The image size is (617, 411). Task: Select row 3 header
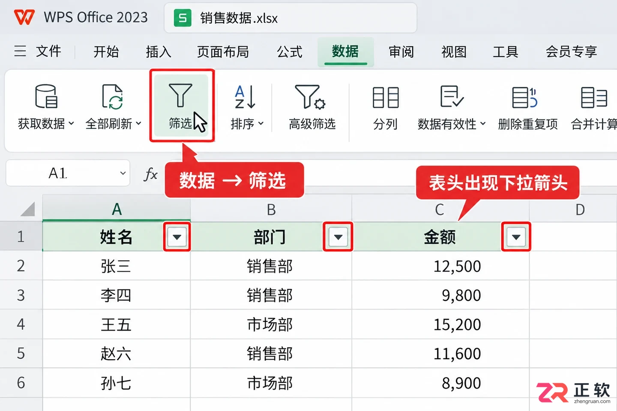21,295
